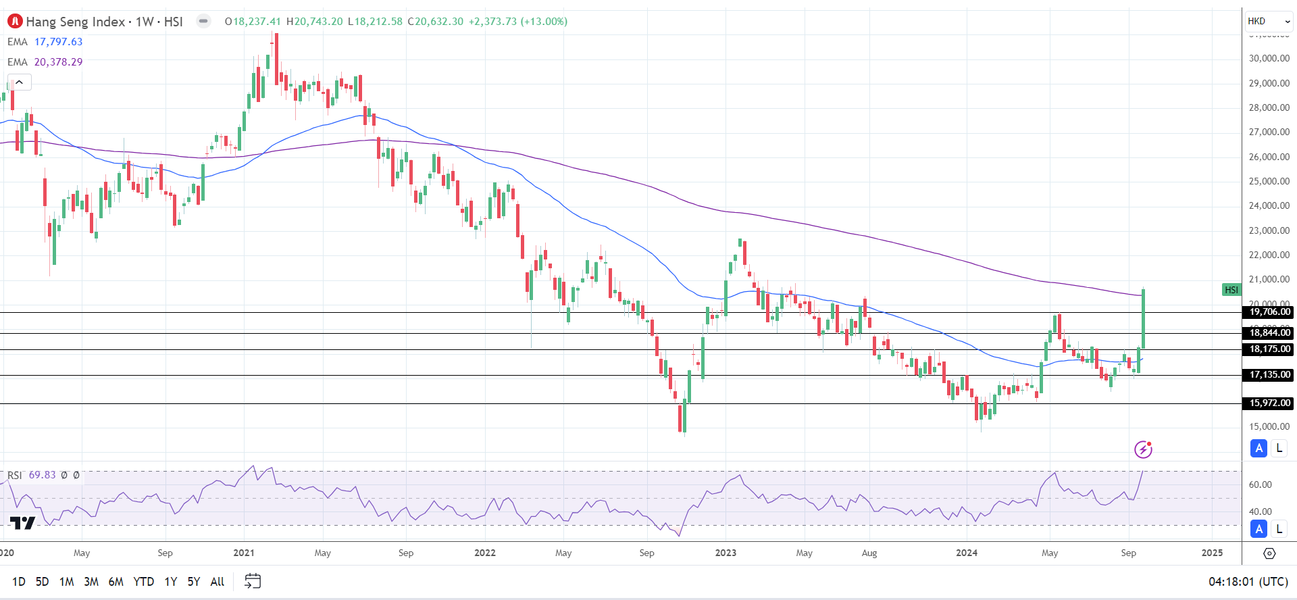Click the 04:18:01 (UTC) timezone clock

1248,582
